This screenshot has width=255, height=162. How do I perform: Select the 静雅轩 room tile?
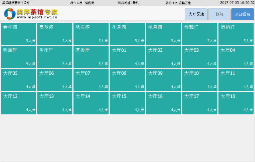200,34
